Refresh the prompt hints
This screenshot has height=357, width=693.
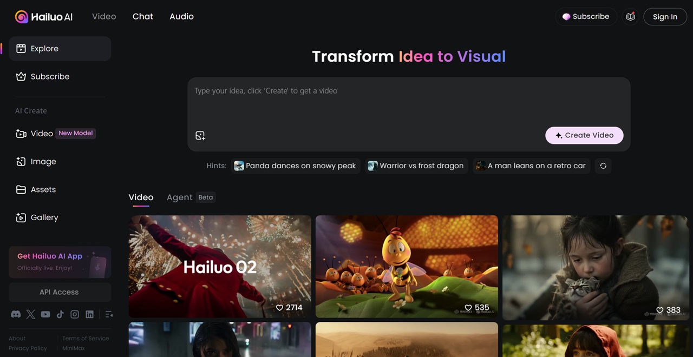603,166
